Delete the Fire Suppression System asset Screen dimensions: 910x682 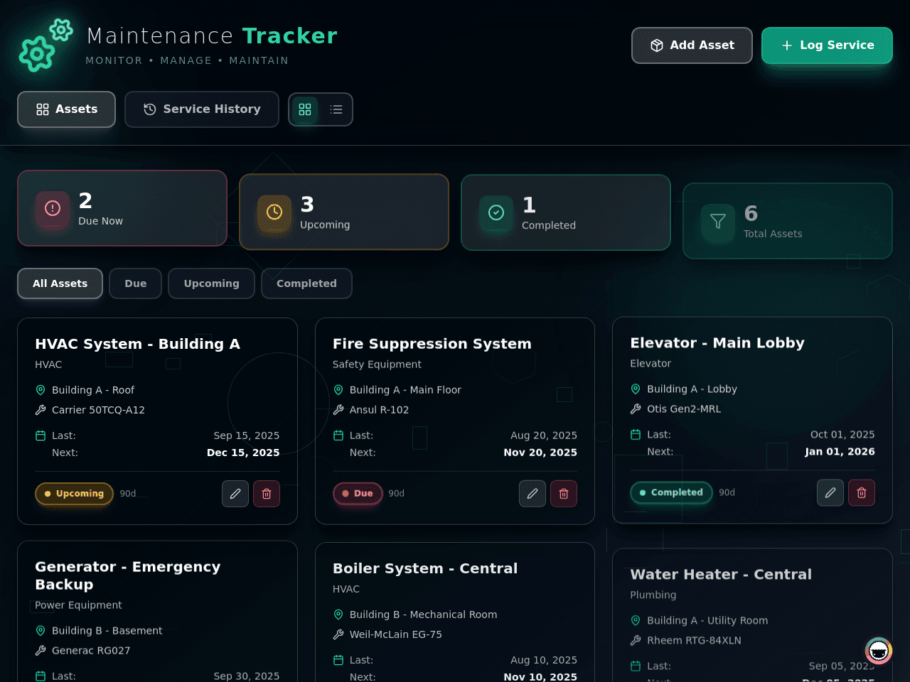tap(564, 494)
